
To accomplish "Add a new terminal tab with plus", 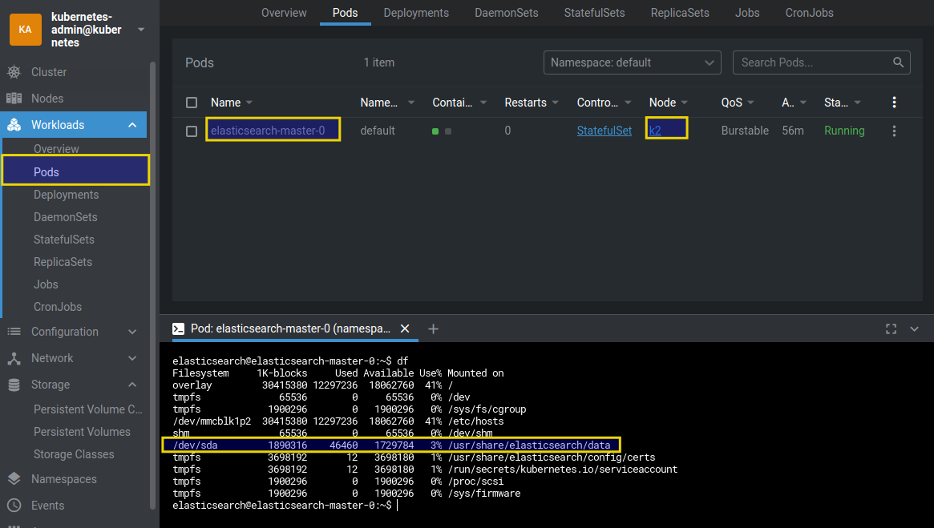I will [433, 328].
